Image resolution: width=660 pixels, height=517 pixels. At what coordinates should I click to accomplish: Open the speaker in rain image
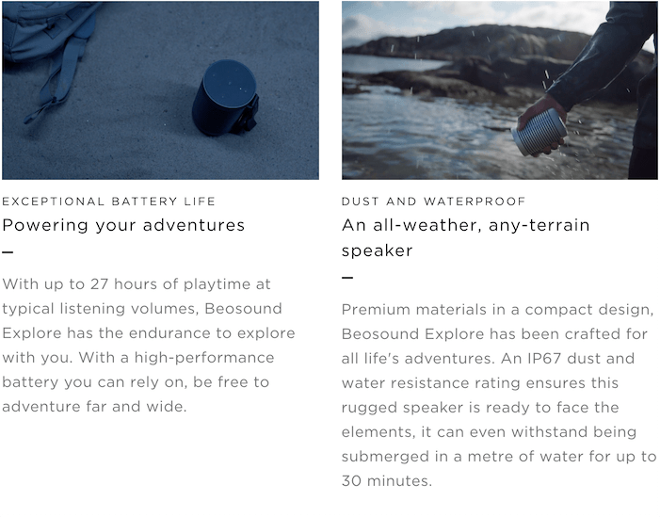(x=500, y=90)
